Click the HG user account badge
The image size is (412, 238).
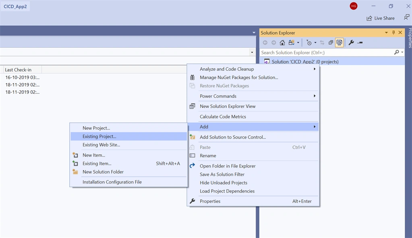pyautogui.click(x=354, y=6)
